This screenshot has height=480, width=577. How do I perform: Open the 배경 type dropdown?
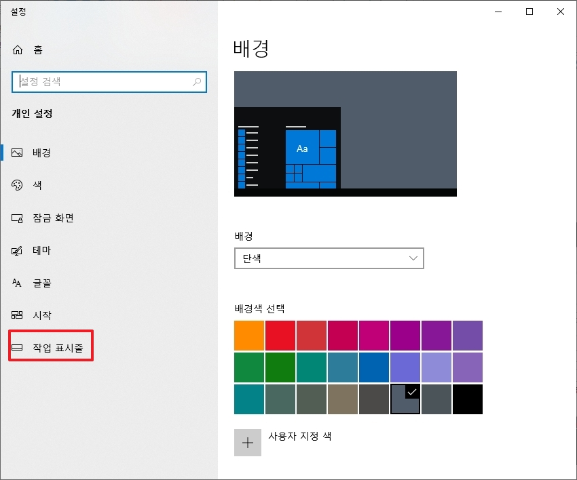coord(329,258)
